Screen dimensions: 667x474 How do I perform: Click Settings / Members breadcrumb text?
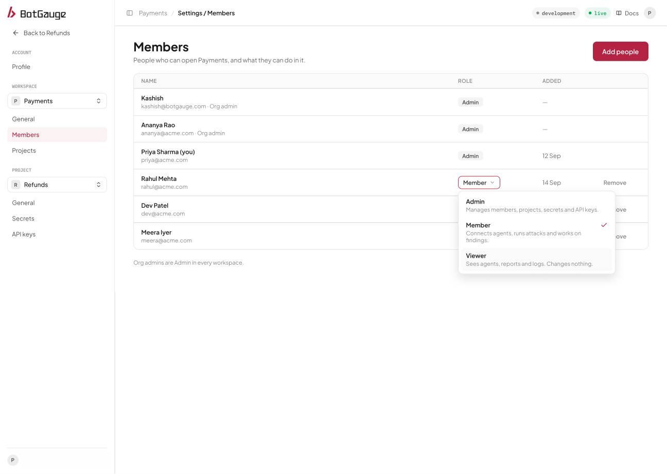click(x=206, y=13)
